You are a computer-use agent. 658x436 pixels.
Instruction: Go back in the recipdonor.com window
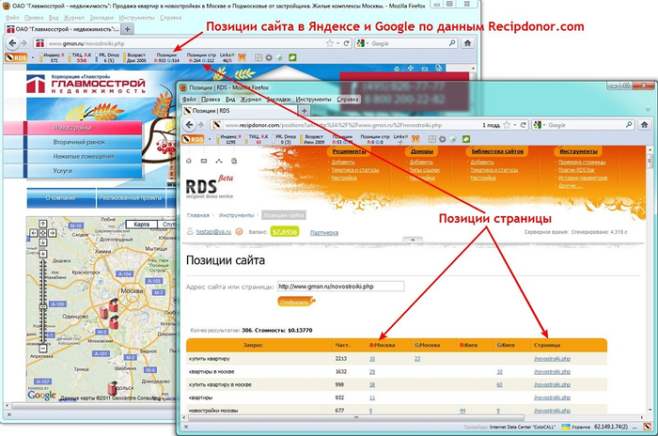point(190,125)
